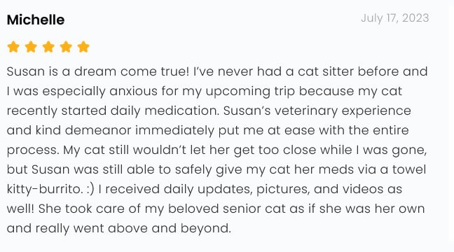Click the word 'process.' starting fifth line

pyautogui.click(x=33, y=150)
